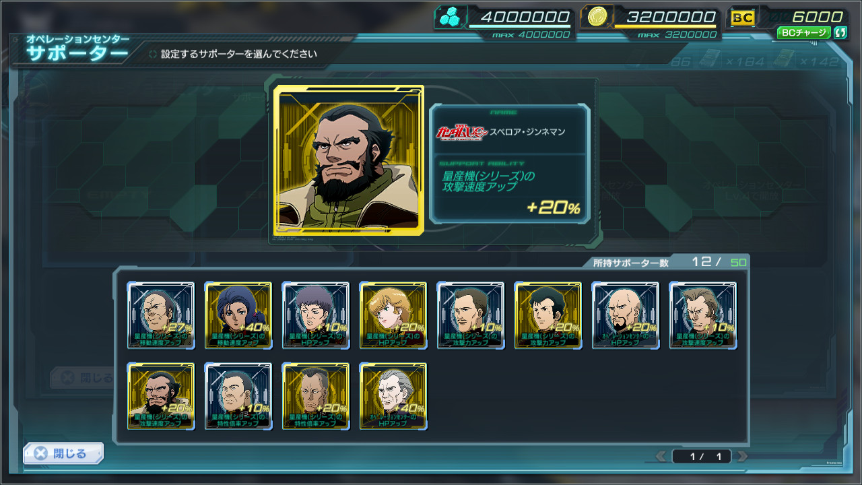Viewport: 862px width, 485px height.
Task: Click the BCチャージ button
Action: [x=804, y=32]
